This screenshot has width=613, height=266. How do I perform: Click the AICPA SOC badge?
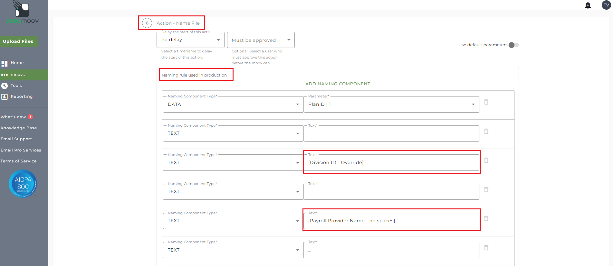23,184
